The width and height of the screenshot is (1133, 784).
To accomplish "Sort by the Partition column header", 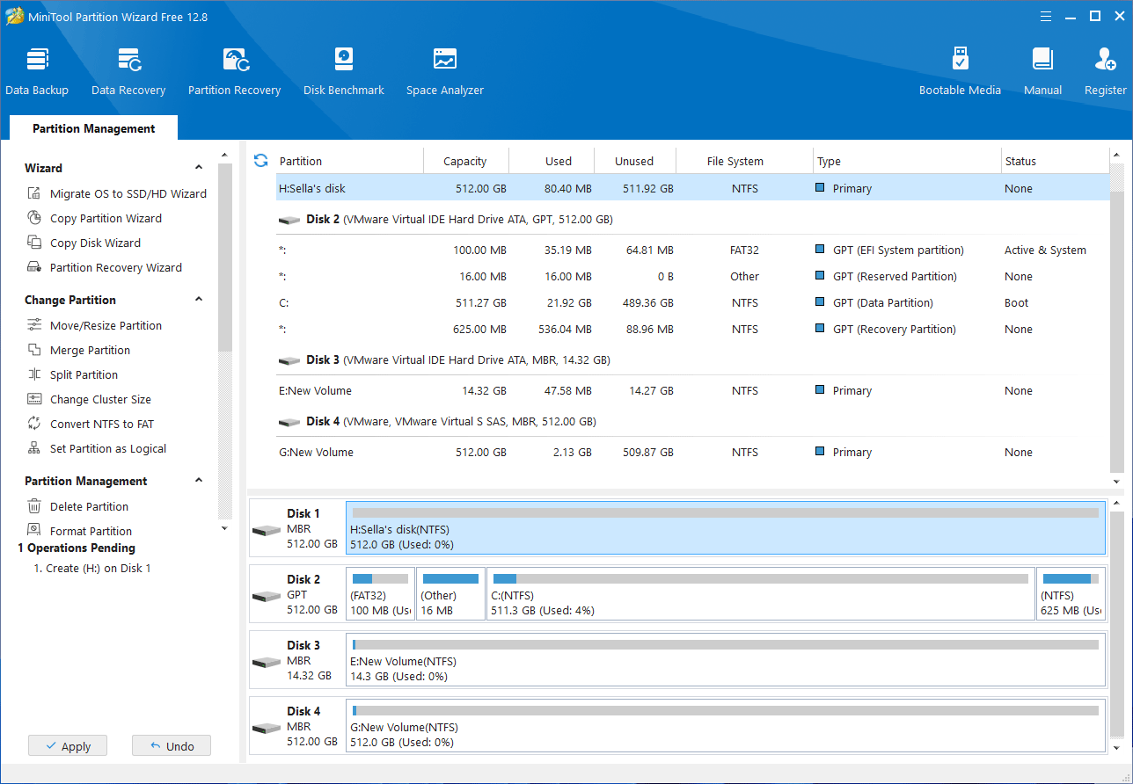I will 349,161.
